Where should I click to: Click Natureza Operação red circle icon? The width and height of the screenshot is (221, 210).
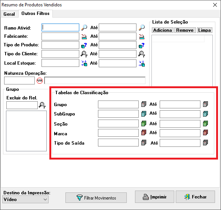coord(40,81)
